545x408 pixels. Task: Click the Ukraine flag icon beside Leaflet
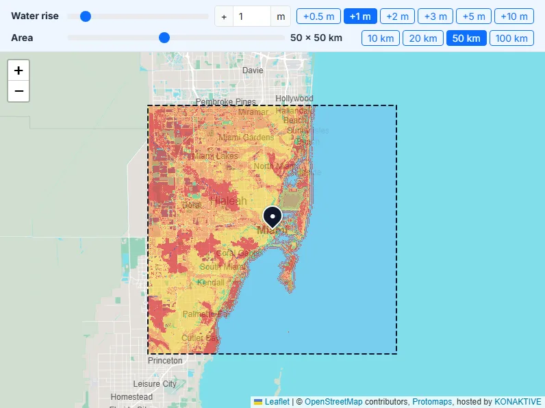(258, 402)
